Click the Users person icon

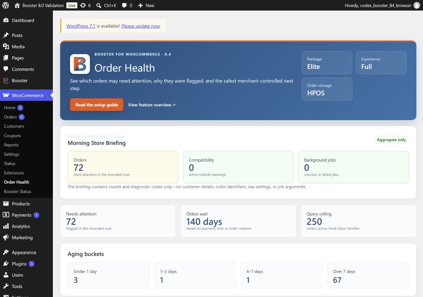click(6, 275)
